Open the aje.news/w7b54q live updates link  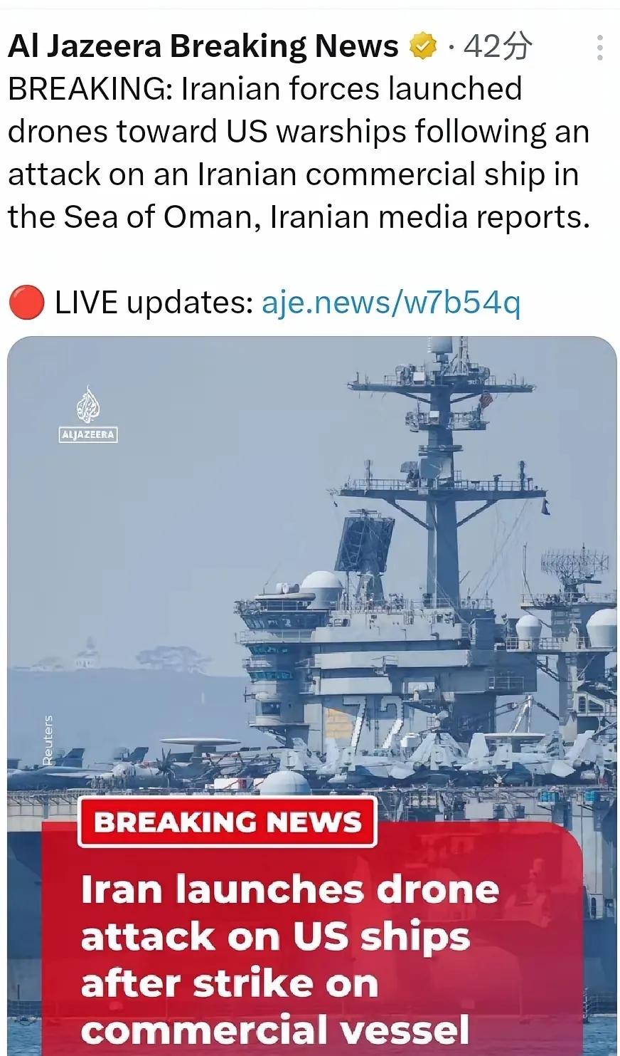tap(391, 303)
